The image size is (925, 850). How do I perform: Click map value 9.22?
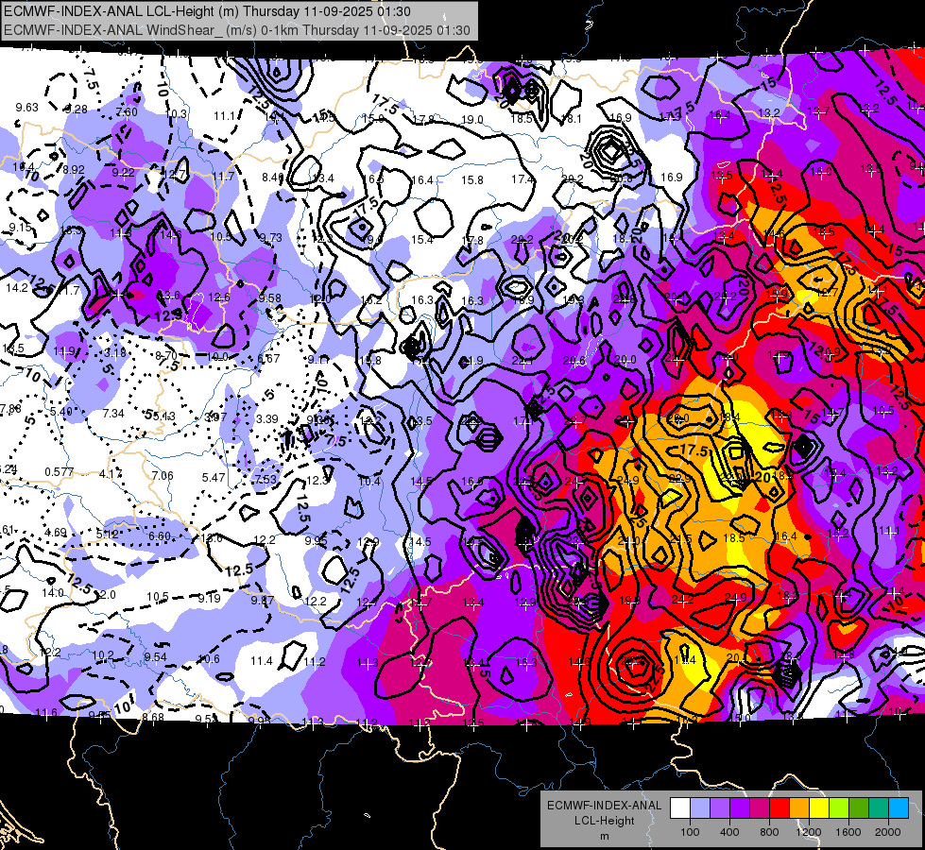[x=123, y=172]
